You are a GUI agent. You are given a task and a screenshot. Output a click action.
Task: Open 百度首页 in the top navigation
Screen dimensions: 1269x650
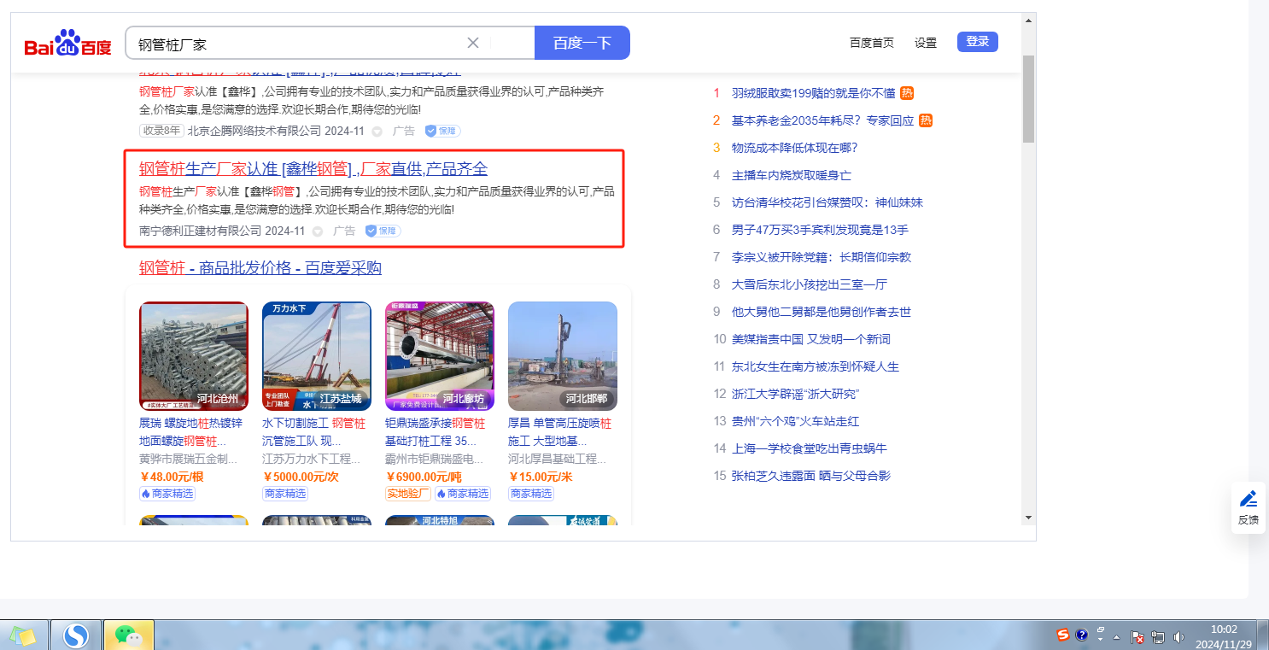tap(871, 43)
